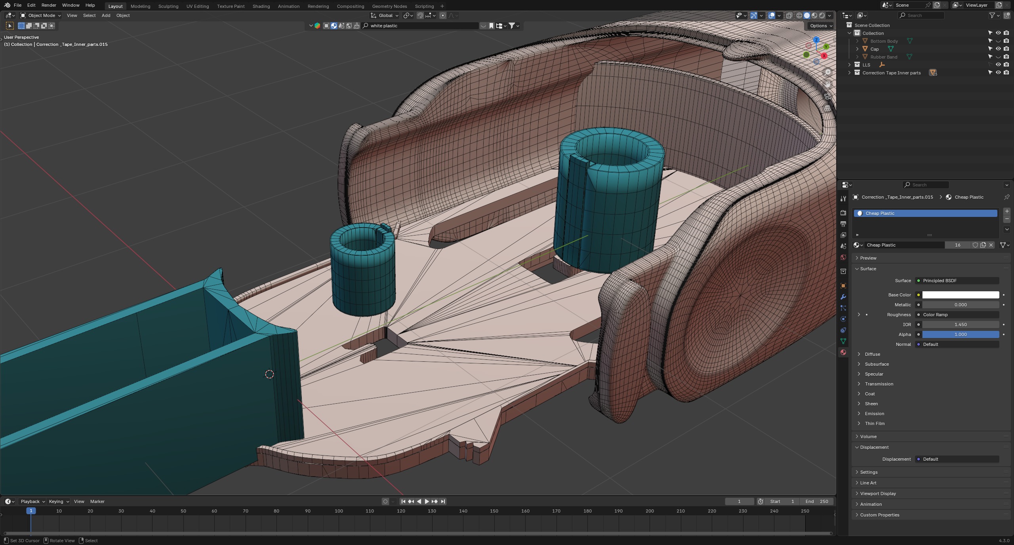Open the Object Data mesh tab

click(843, 341)
